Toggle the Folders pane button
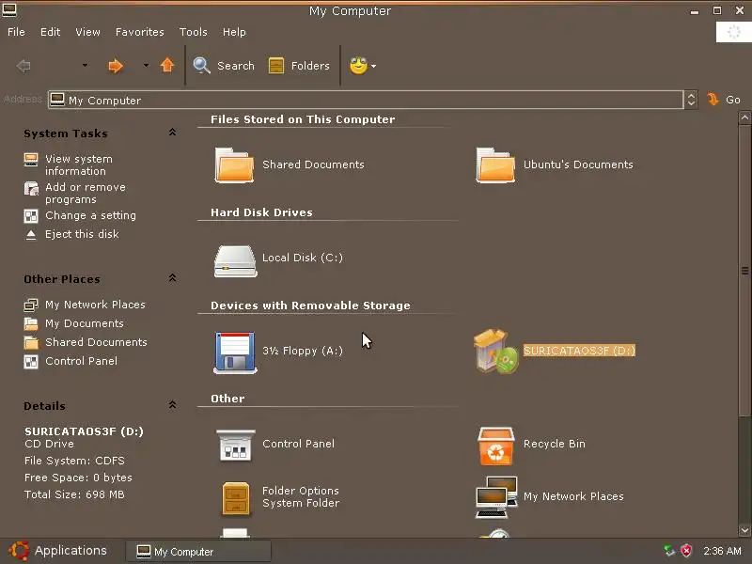This screenshot has width=752, height=564. coord(299,66)
